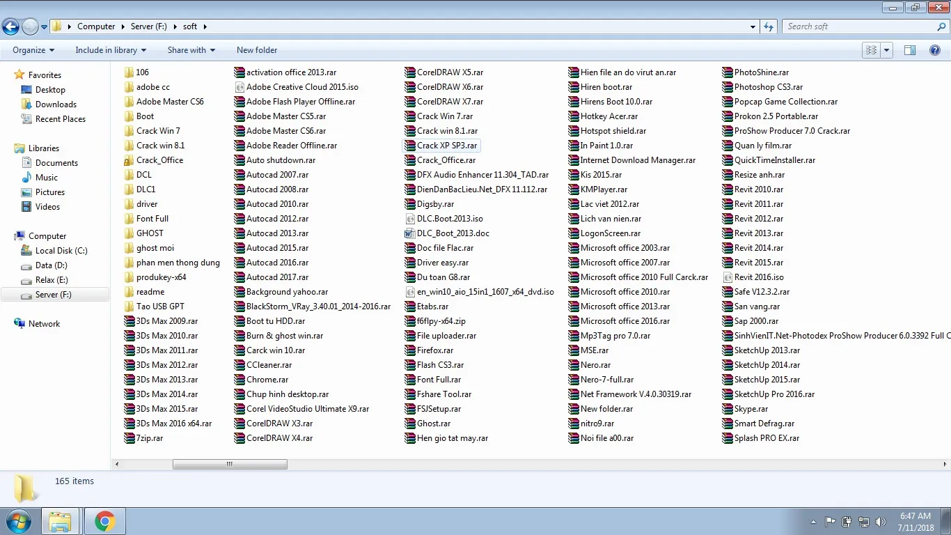Click Computer in the address breadcrumb

[96, 26]
